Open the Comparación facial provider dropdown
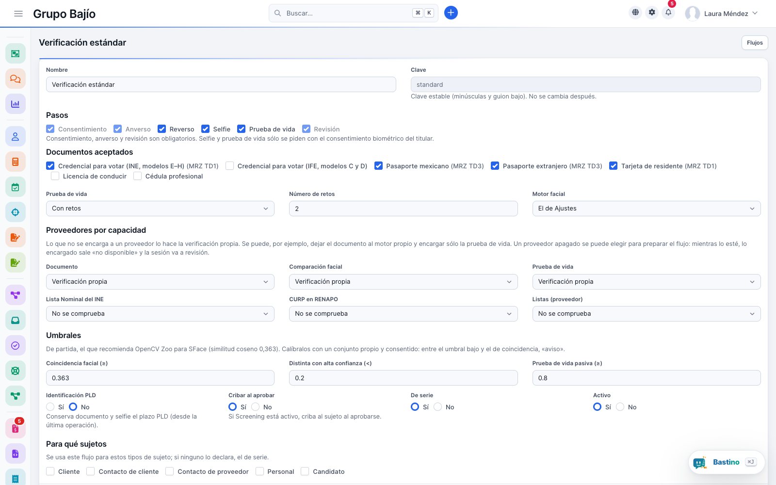Image resolution: width=776 pixels, height=485 pixels. click(404, 282)
